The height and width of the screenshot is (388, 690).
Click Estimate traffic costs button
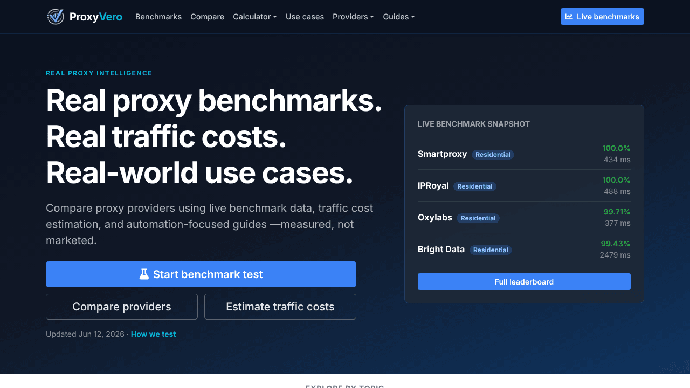(280, 307)
